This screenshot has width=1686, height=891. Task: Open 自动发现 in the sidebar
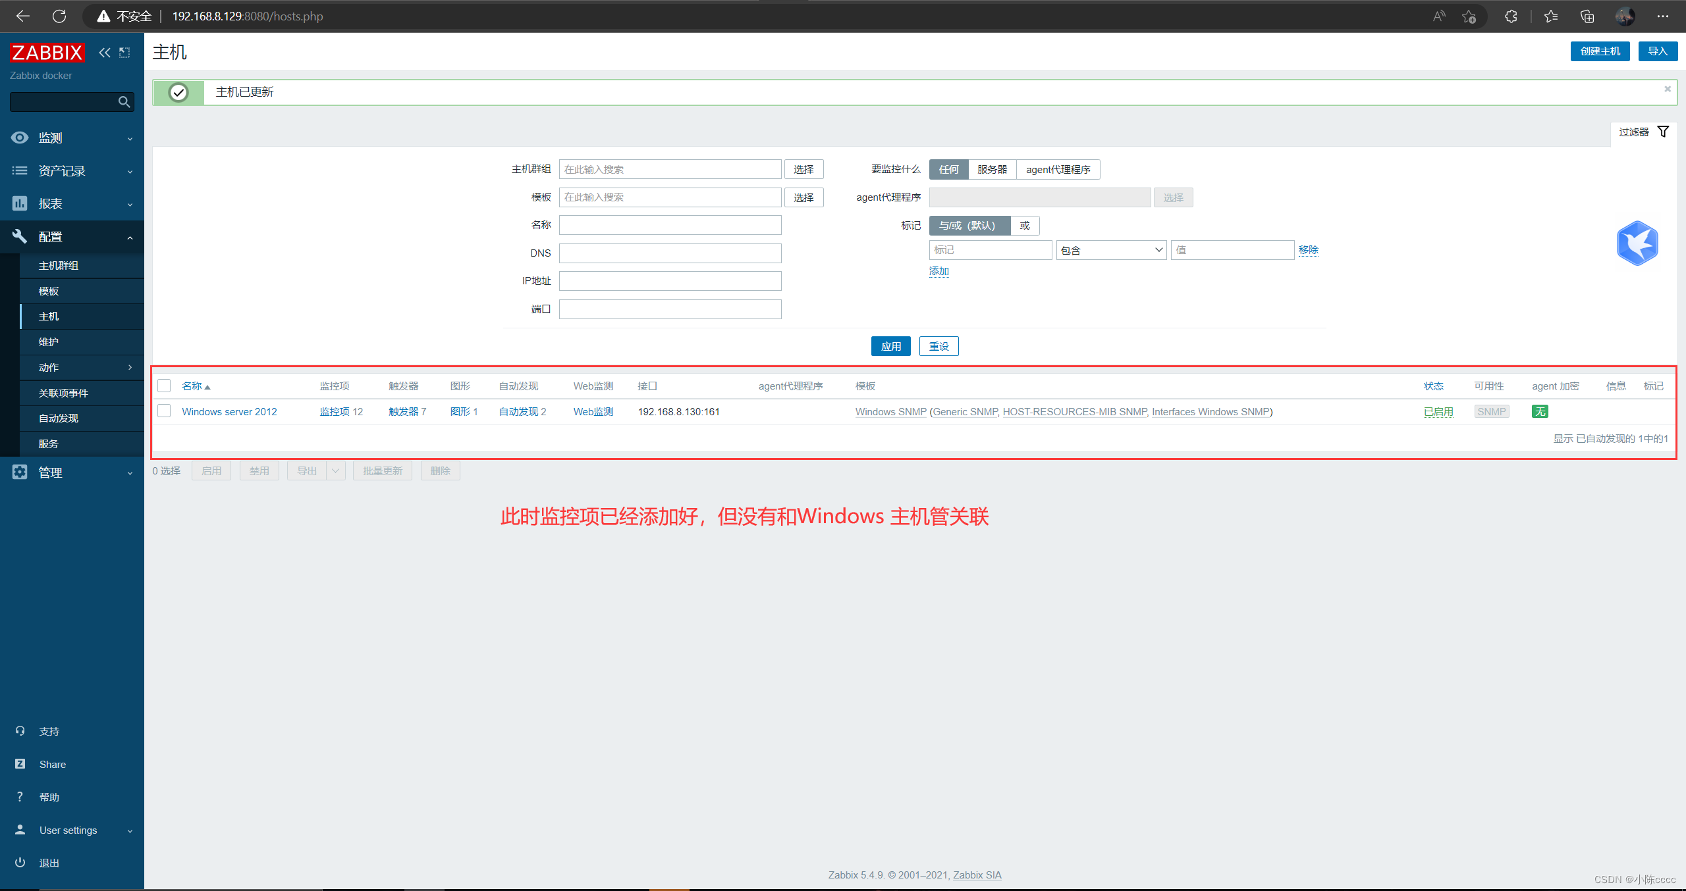pos(59,418)
